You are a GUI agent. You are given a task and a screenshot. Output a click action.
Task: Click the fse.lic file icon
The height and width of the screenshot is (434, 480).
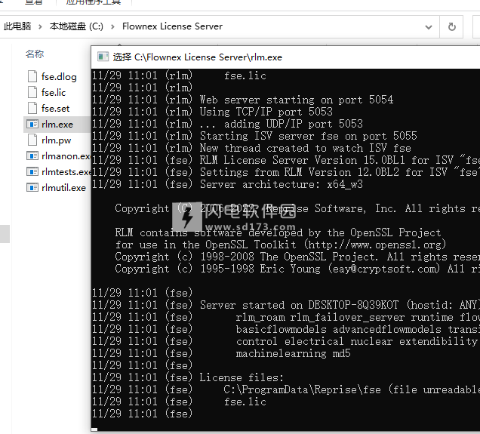(x=32, y=92)
